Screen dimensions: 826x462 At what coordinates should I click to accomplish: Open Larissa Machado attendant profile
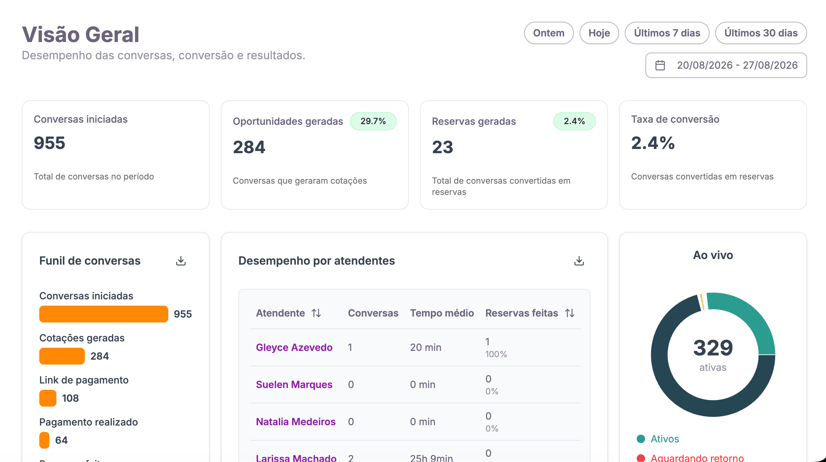pos(296,458)
